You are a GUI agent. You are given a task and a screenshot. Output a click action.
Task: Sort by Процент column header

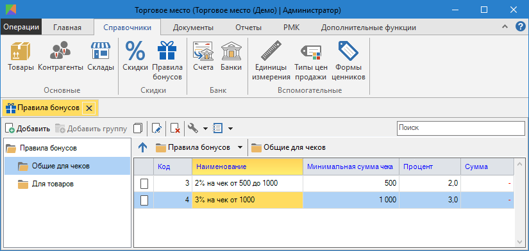430,166
